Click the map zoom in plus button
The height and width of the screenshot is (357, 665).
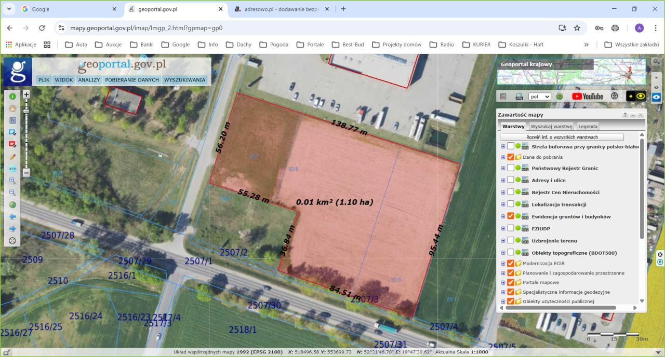coord(26,94)
